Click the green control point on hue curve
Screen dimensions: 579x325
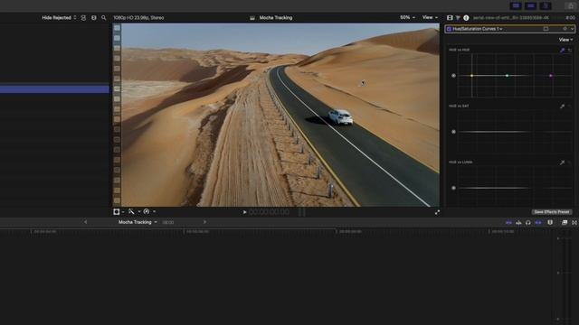coord(507,76)
